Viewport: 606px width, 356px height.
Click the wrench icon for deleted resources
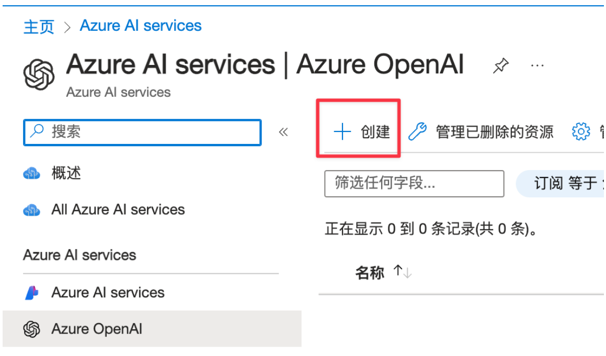417,131
